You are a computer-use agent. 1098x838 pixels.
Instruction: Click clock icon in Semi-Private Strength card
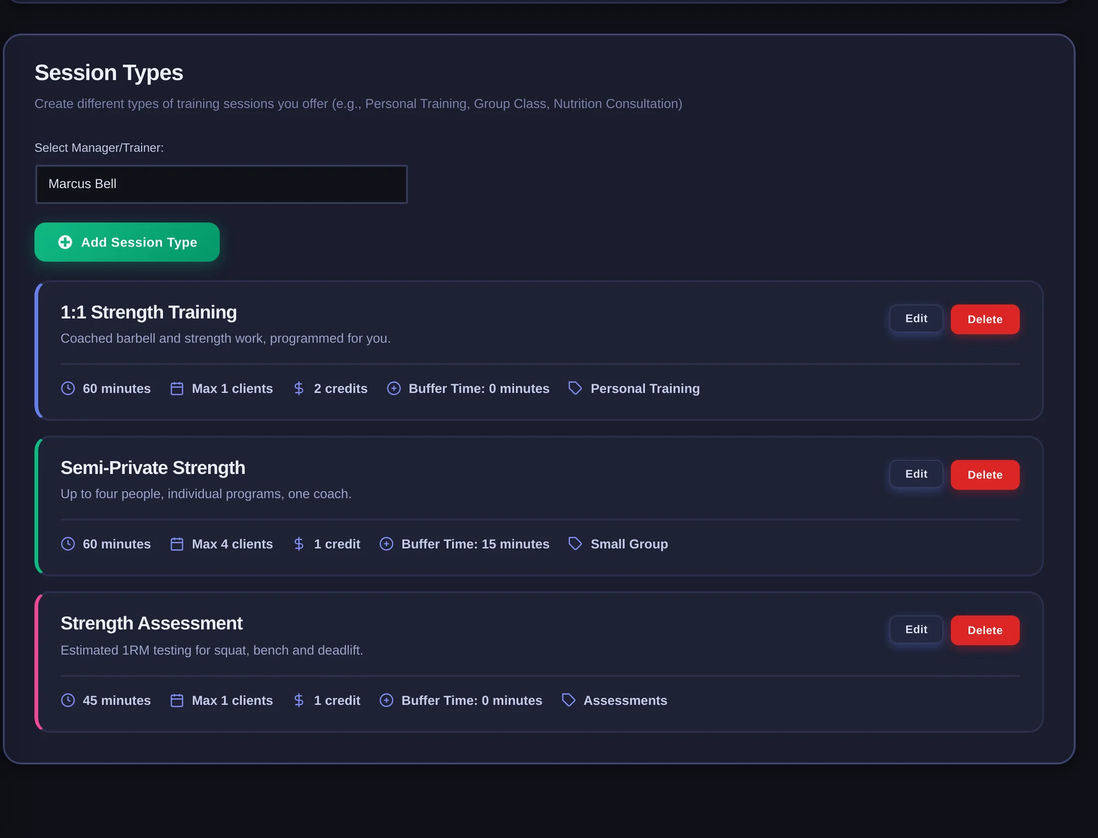pos(68,544)
